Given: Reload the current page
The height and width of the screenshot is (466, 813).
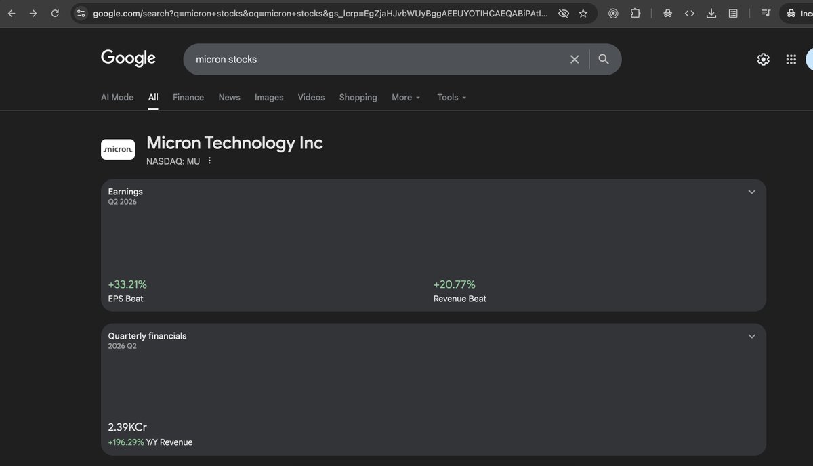Looking at the screenshot, I should click(55, 14).
